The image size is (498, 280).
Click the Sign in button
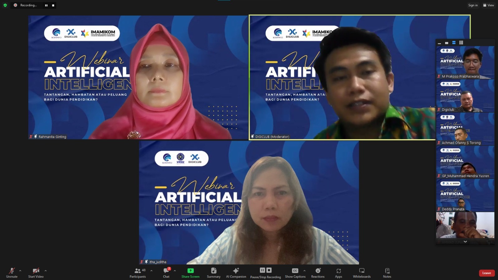click(473, 5)
